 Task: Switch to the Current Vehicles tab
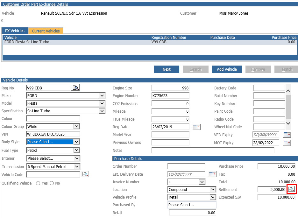pos(46,31)
